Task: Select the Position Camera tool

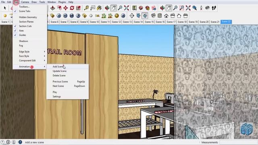Action: point(201,8)
